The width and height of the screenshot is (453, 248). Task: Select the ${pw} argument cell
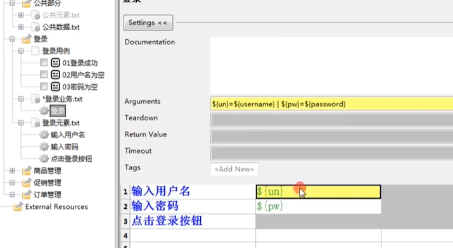(319, 206)
